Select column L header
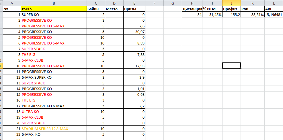283x140 pixels. (274, 3)
